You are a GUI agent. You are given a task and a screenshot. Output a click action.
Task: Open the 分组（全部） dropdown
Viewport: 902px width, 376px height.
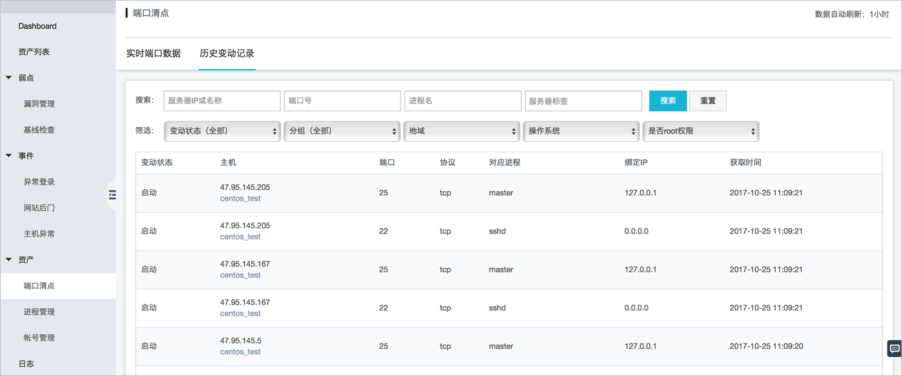(341, 131)
